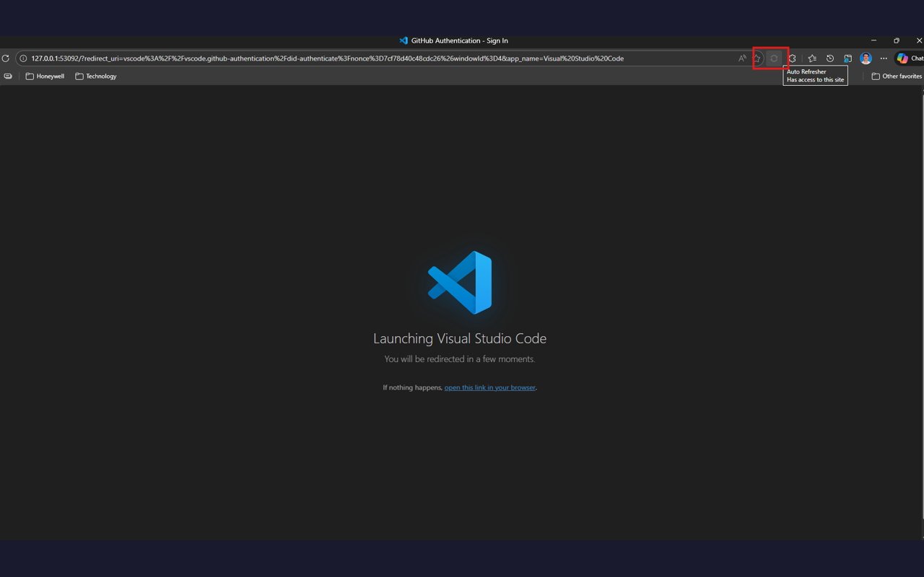
Task: Minimize the browser window
Action: click(873, 40)
